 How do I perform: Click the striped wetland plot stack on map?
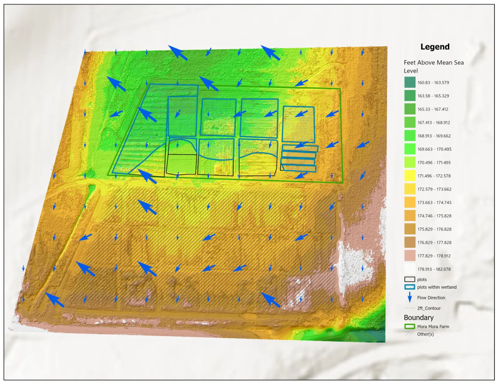pos(299,158)
